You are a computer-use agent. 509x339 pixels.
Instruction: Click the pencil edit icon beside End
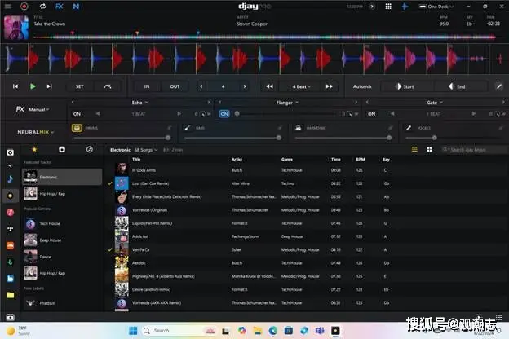point(499,86)
